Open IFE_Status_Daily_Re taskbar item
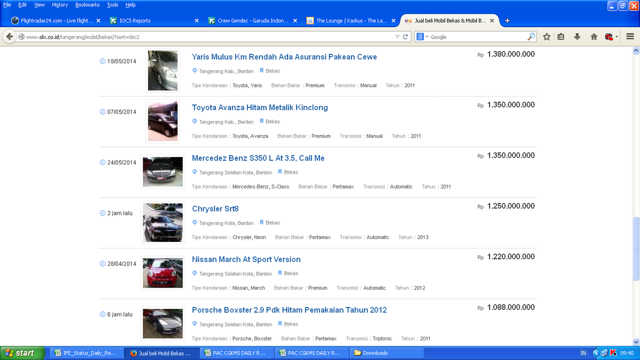The width and height of the screenshot is (640, 360). click(x=86, y=353)
